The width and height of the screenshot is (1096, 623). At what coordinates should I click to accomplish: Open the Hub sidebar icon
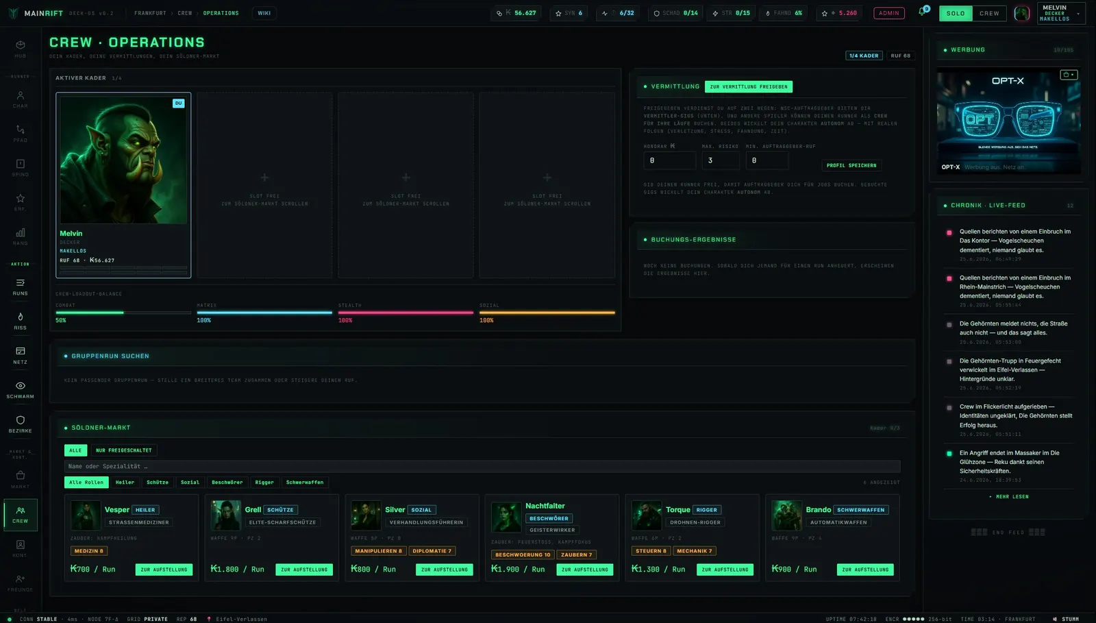point(20,49)
